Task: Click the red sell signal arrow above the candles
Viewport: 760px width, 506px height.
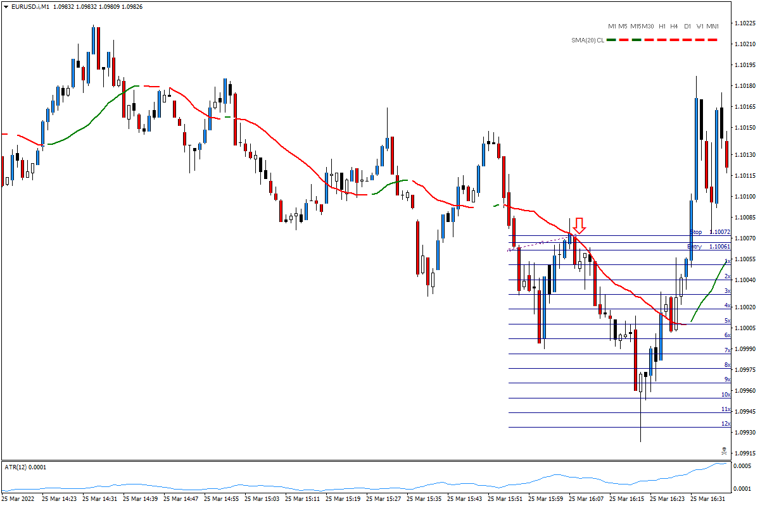Action: pyautogui.click(x=579, y=226)
